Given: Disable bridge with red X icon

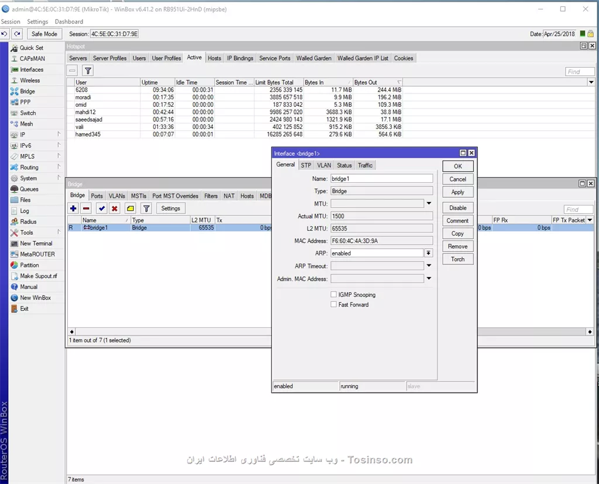Looking at the screenshot, I should click(115, 208).
